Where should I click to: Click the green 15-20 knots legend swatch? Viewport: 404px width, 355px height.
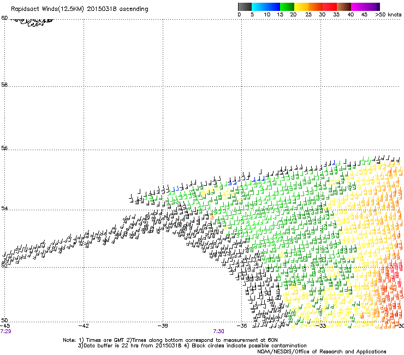[x=287, y=7]
